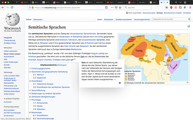
Task: Open the hamburger application menu
Action: click(190, 7)
